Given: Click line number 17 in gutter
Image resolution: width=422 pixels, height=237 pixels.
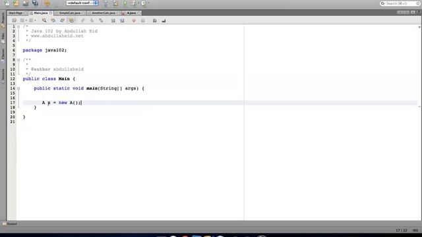Looking at the screenshot, I should point(13,103).
